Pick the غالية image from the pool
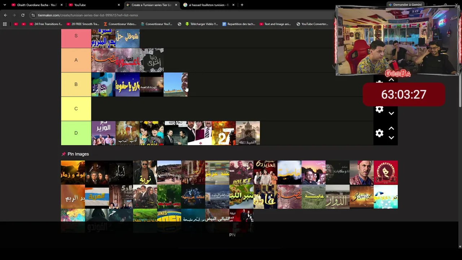 click(314, 197)
